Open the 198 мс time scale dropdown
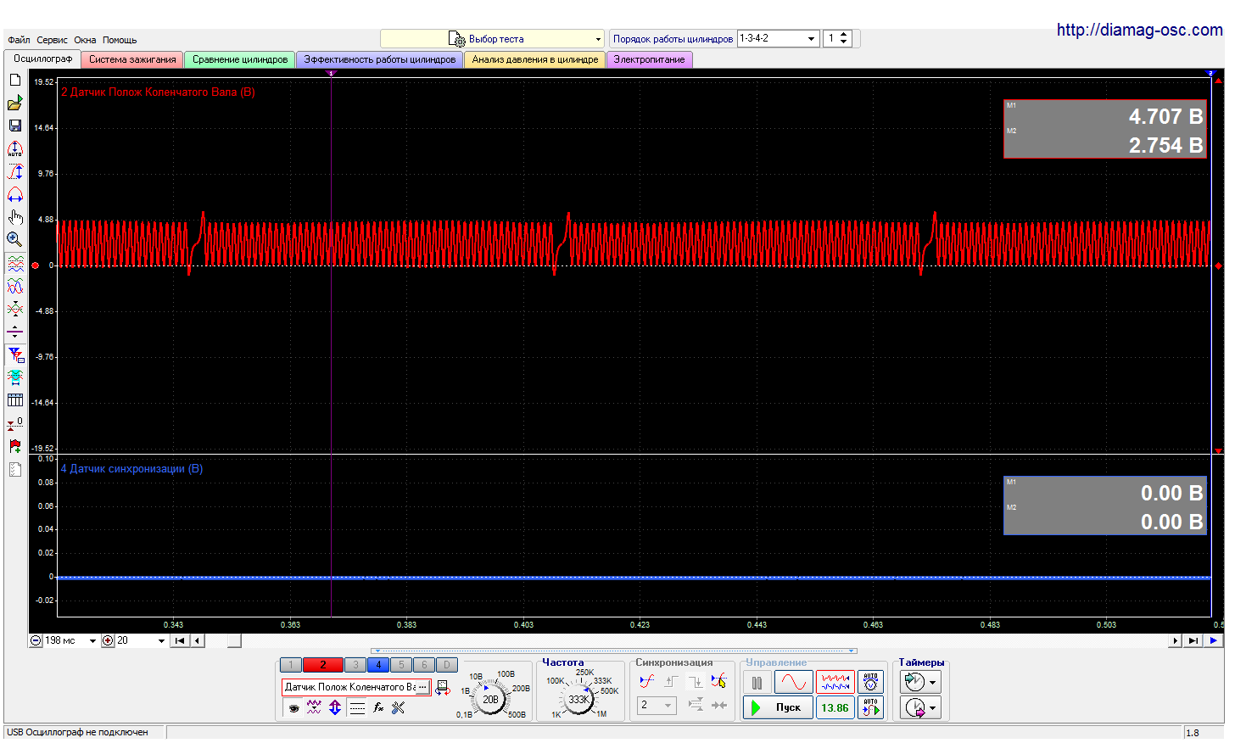The height and width of the screenshot is (743, 1235). coord(71,640)
